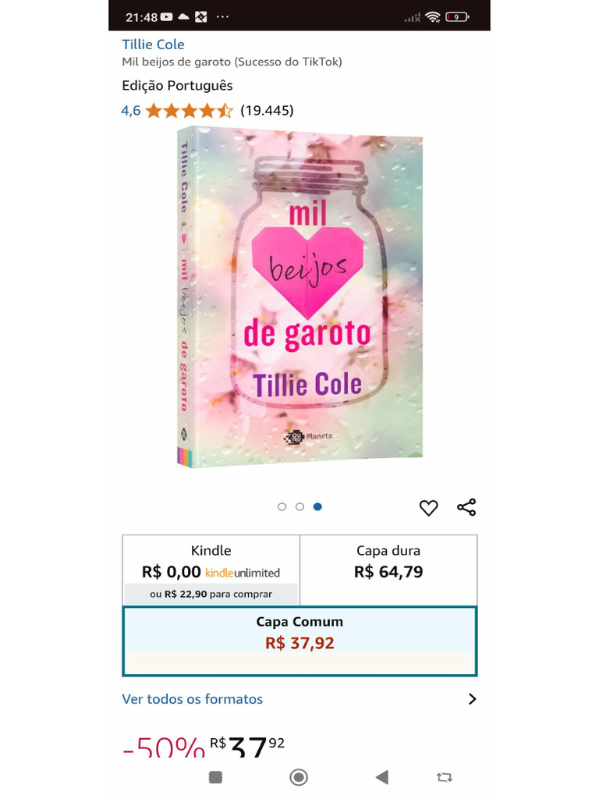Image resolution: width=599 pixels, height=799 pixels.
Task: Select the first image carousel dot
Action: [282, 506]
